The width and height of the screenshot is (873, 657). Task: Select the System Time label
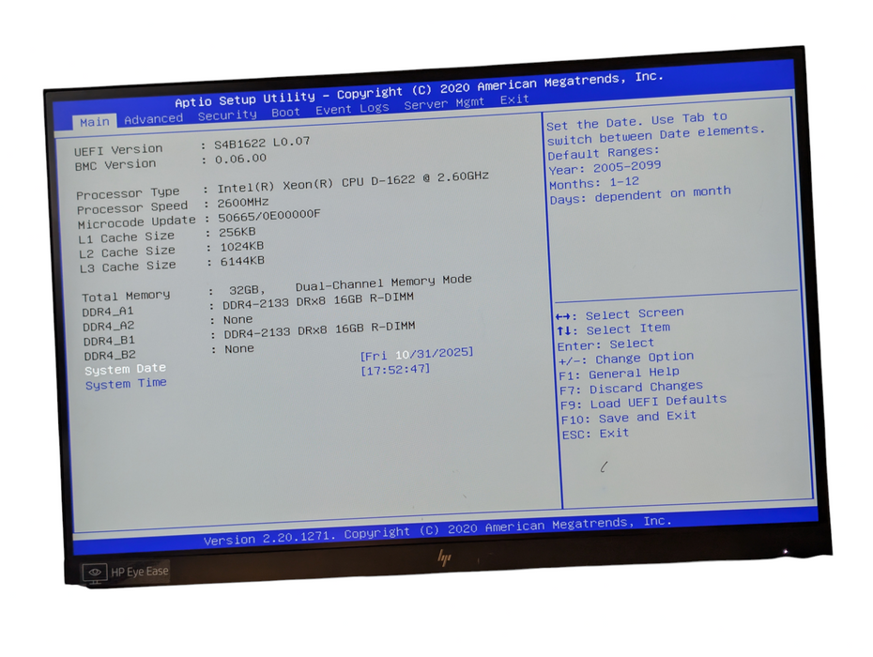(x=126, y=384)
